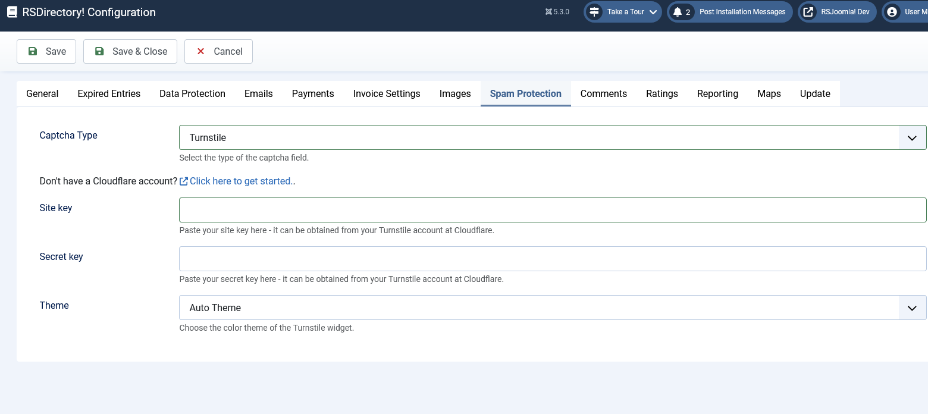Click the Save & Close button

point(131,51)
